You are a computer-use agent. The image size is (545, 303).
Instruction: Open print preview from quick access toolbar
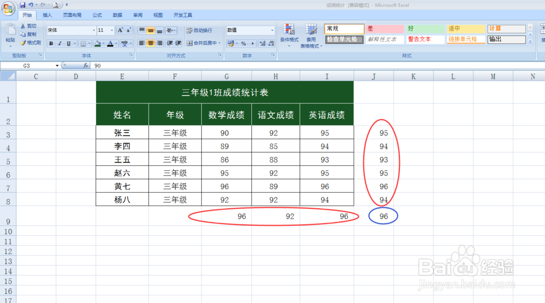tap(55, 5)
